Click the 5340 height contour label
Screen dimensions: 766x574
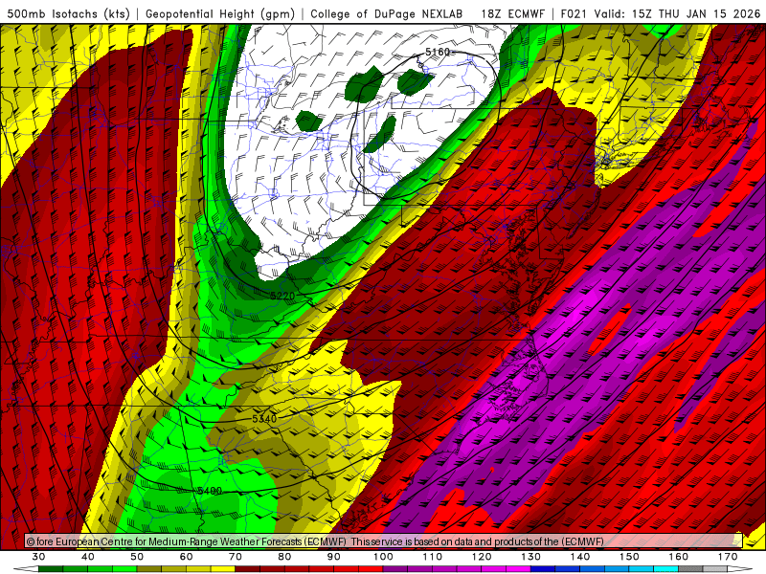click(x=264, y=419)
